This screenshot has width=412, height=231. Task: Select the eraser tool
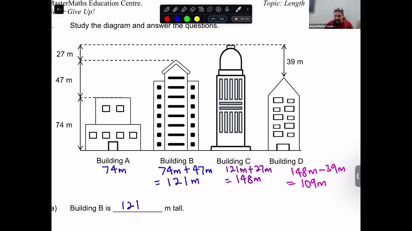click(192, 9)
